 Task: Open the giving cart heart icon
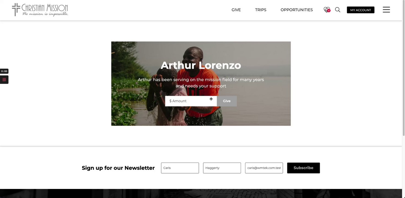click(327, 10)
